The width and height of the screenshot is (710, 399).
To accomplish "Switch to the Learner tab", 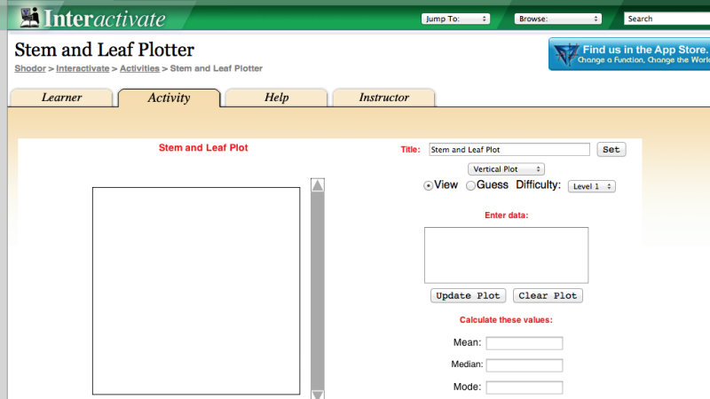I will tap(61, 98).
